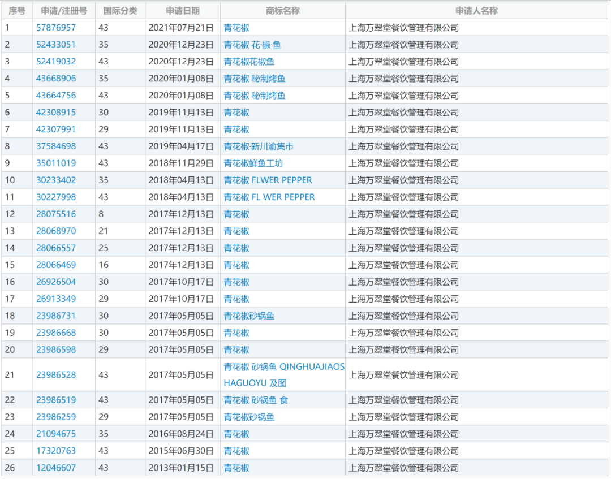Select date 2013年01月15日
Screen dimensions: 611x479
click(x=181, y=467)
